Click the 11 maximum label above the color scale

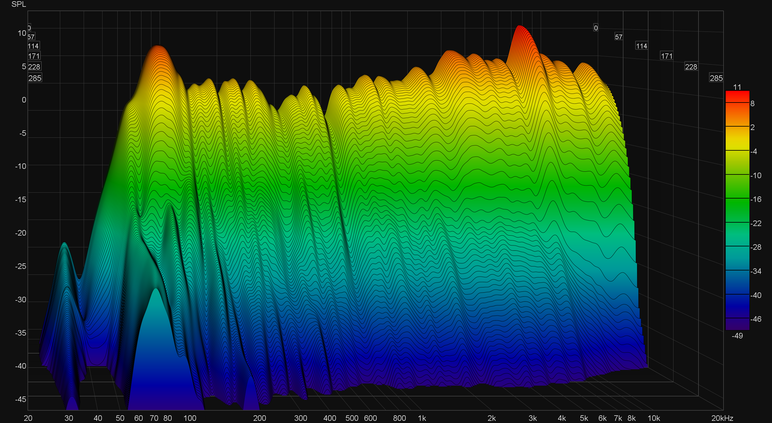point(737,87)
